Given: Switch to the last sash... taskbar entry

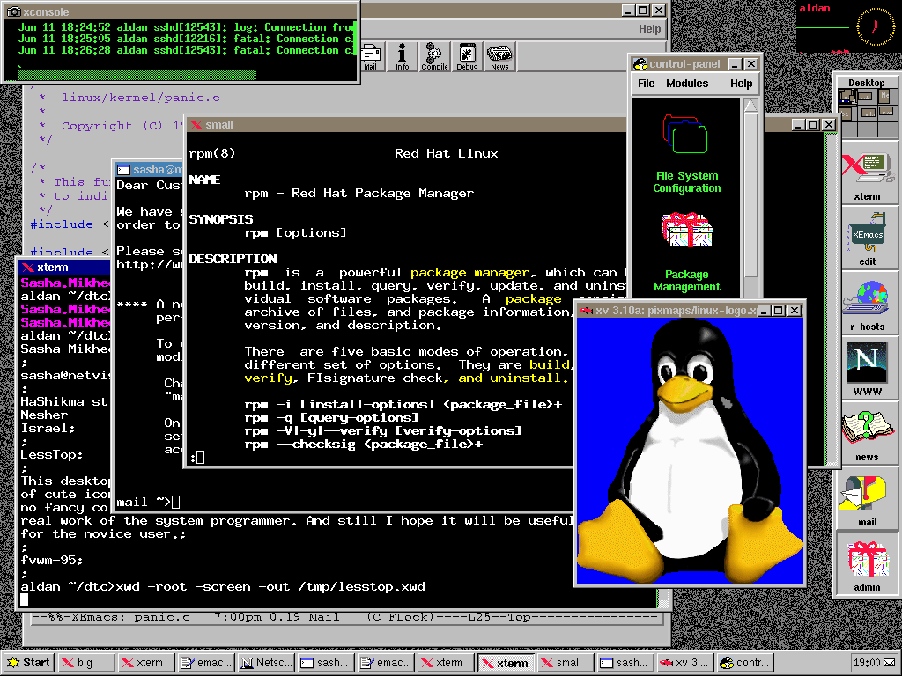Looking at the screenshot, I should click(x=626, y=663).
